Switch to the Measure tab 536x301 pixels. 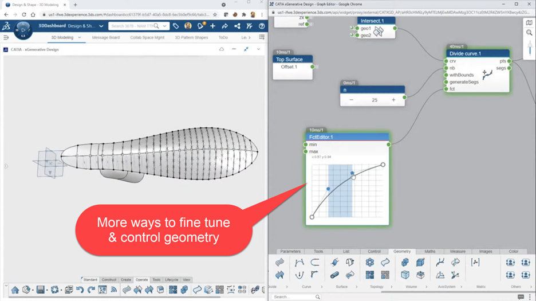458,251
